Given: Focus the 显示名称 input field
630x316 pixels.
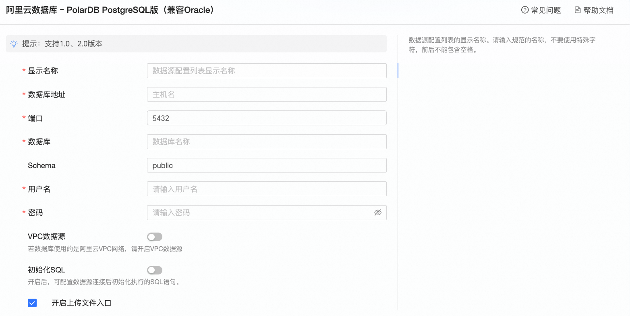Looking at the screenshot, I should click(x=267, y=71).
